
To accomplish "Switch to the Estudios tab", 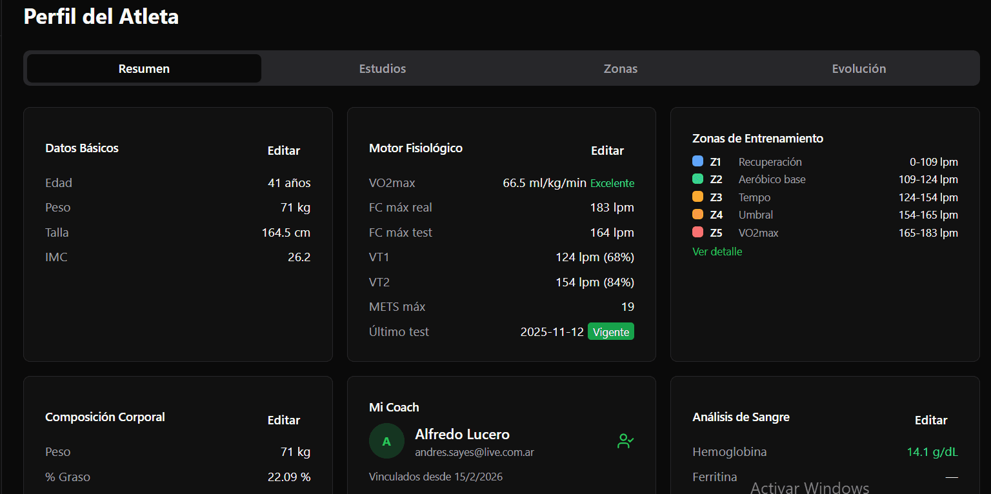I will coord(383,68).
